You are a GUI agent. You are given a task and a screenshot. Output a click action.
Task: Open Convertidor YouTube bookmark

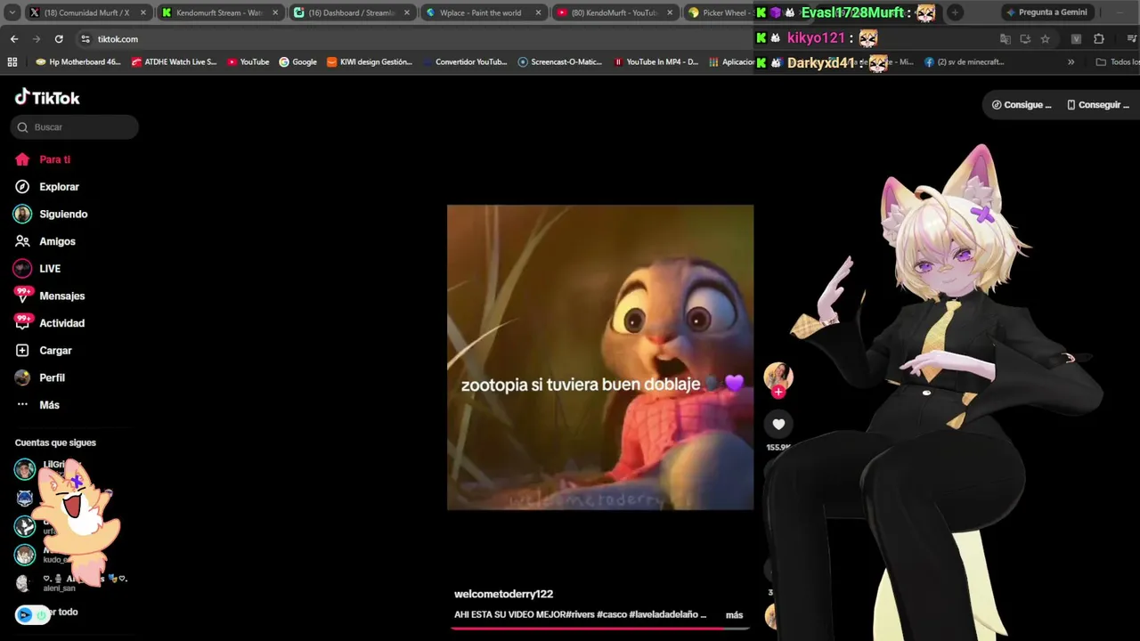pos(464,62)
